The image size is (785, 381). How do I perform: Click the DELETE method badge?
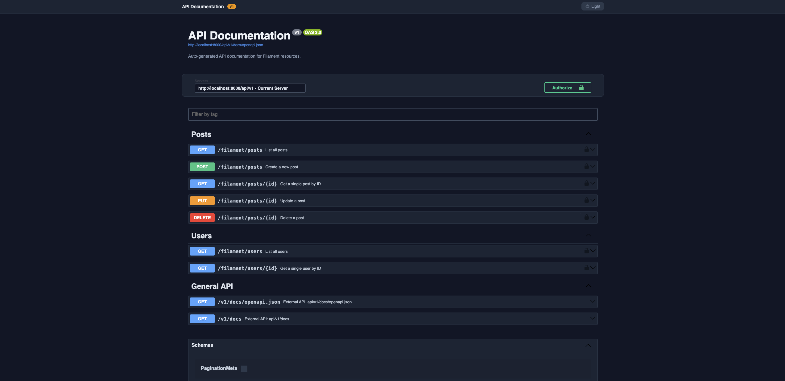[x=202, y=218]
